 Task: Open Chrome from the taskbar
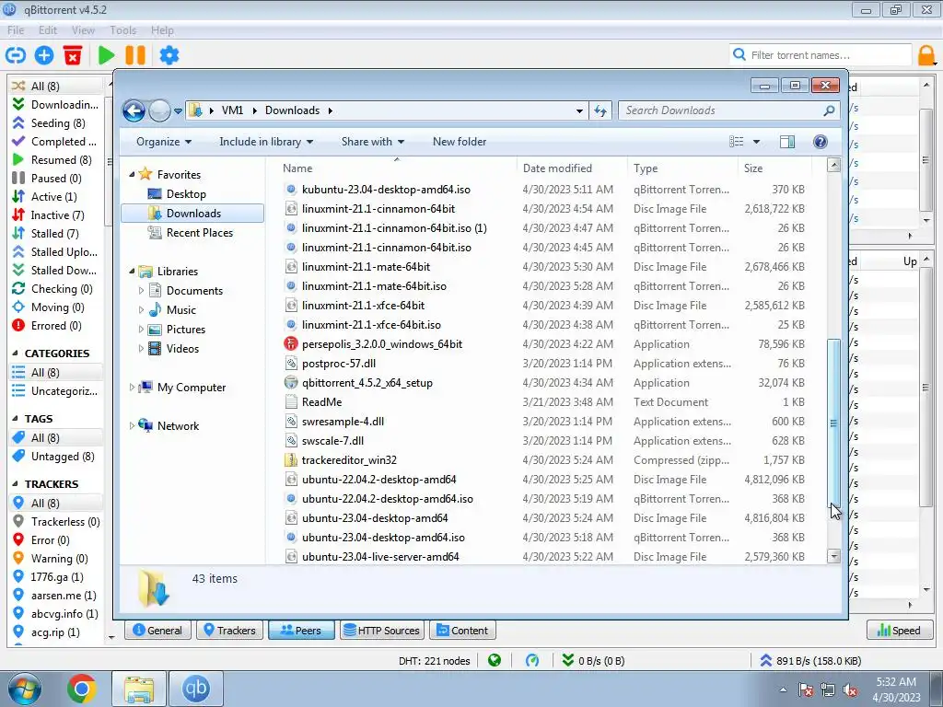[82, 689]
